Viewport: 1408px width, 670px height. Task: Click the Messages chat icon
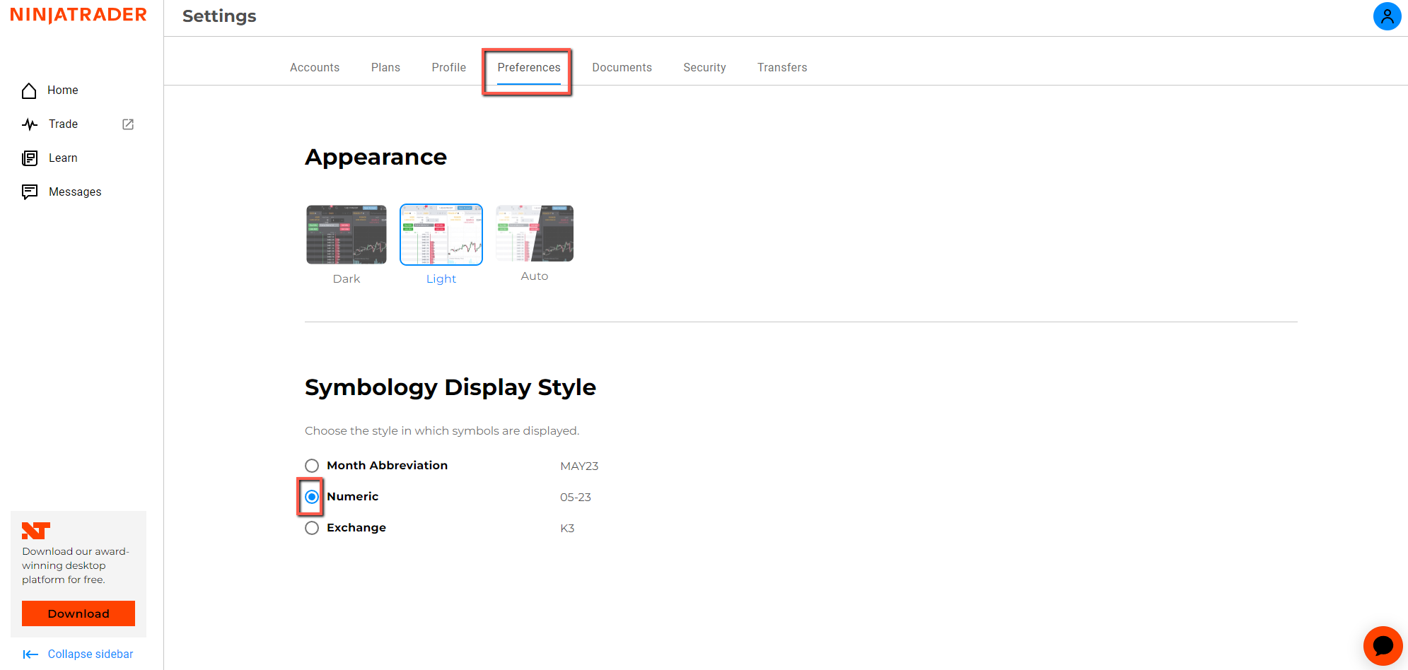30,192
